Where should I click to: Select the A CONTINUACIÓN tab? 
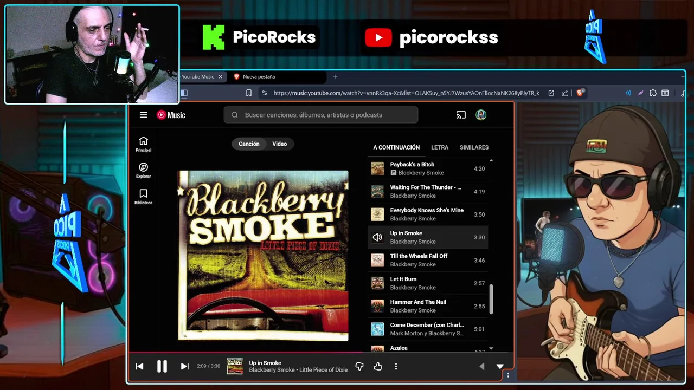(x=396, y=147)
